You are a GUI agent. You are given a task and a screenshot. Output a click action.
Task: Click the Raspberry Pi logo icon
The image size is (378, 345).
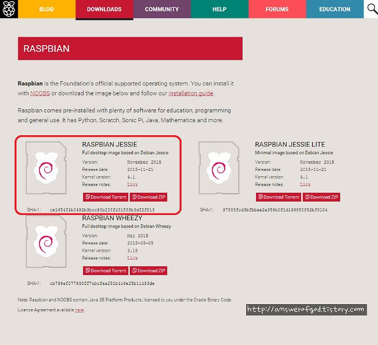coord(9,9)
